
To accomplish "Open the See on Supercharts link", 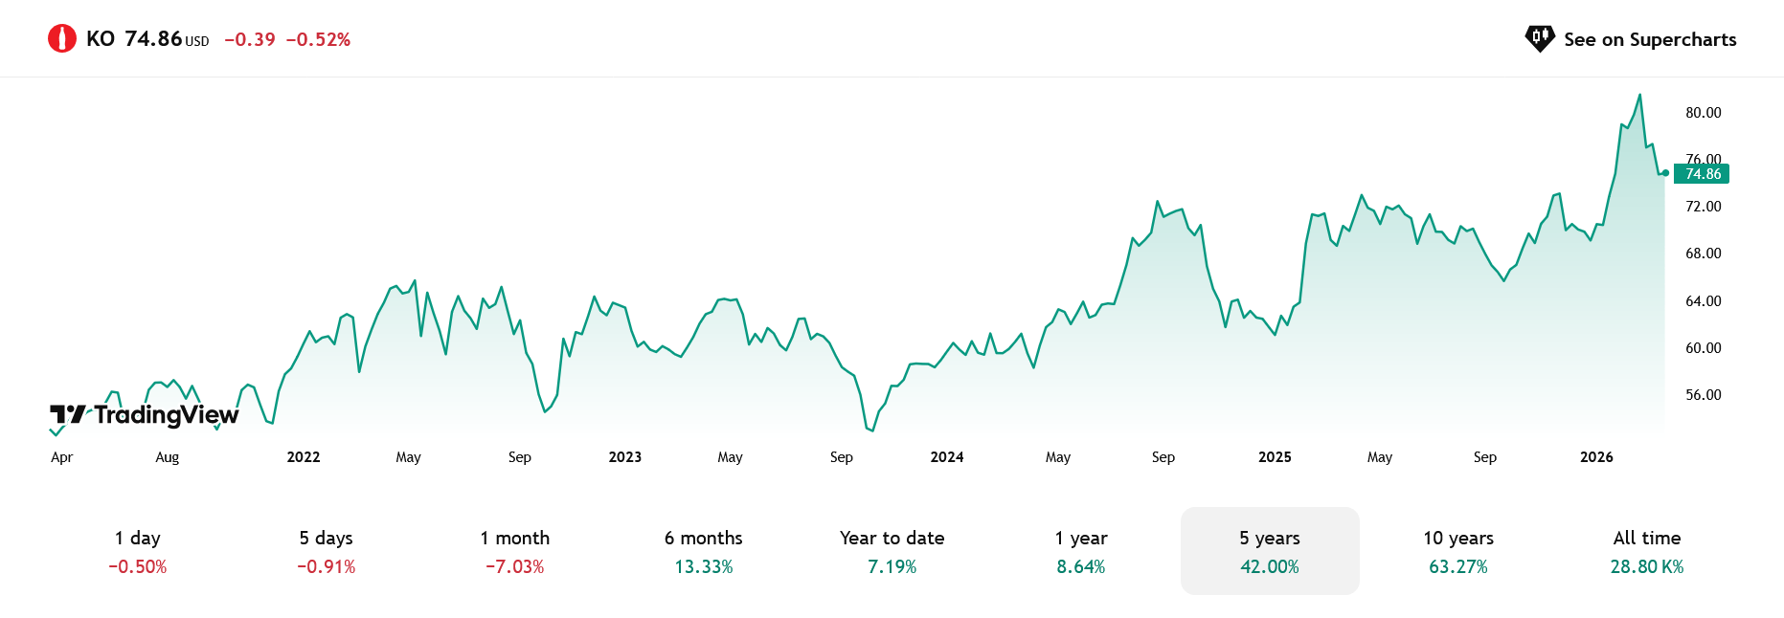I will tap(1649, 39).
